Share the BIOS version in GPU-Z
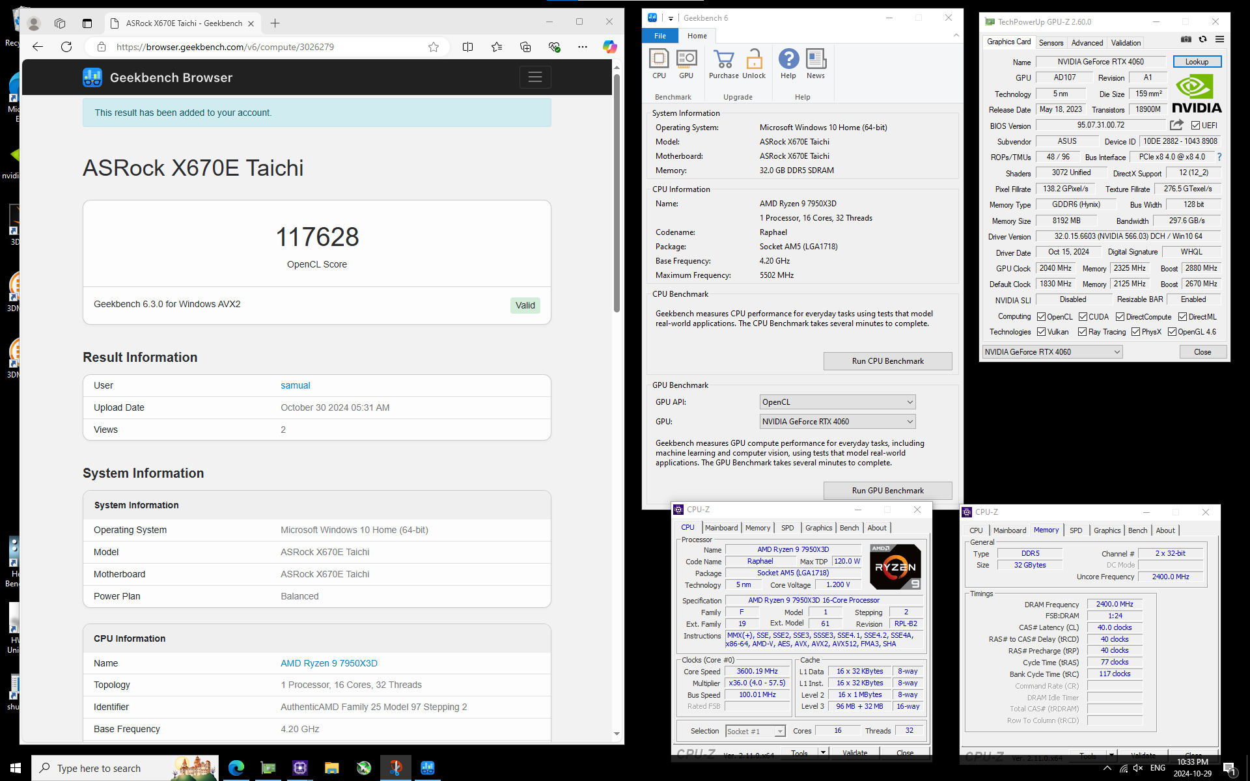The width and height of the screenshot is (1250, 781). 1176,125
